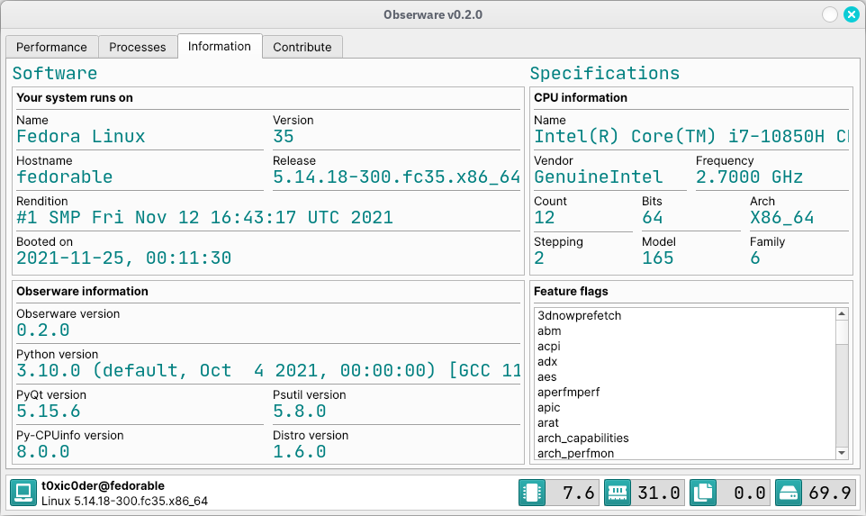This screenshot has height=516, width=866.
Task: Select the abm feature flag
Action: (x=685, y=330)
